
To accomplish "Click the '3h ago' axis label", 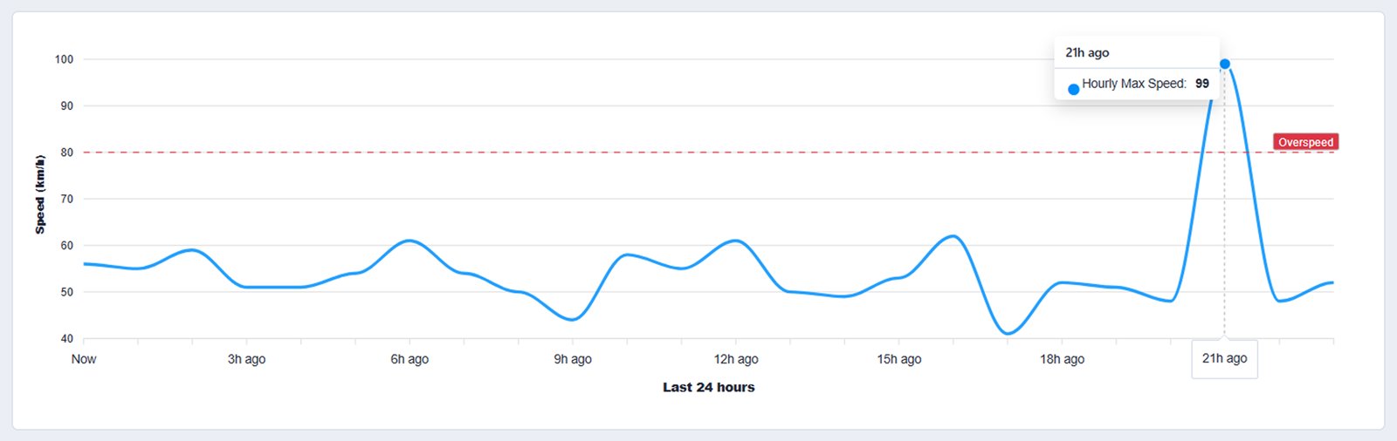I will pos(246,359).
